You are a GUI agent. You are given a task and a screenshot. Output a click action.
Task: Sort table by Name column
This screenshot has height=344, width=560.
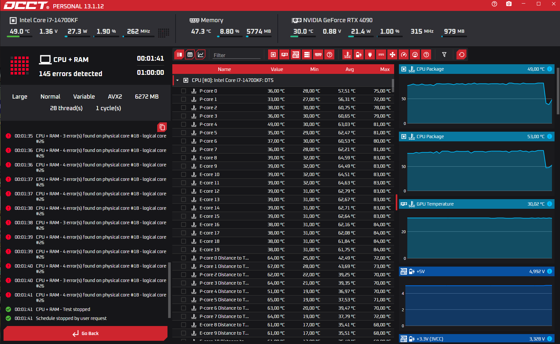point(224,69)
